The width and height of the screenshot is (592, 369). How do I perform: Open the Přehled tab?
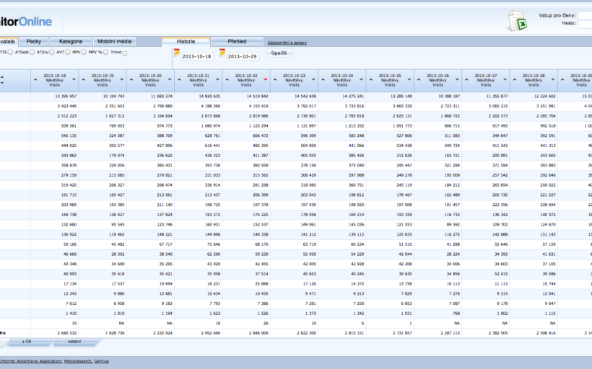(x=238, y=42)
